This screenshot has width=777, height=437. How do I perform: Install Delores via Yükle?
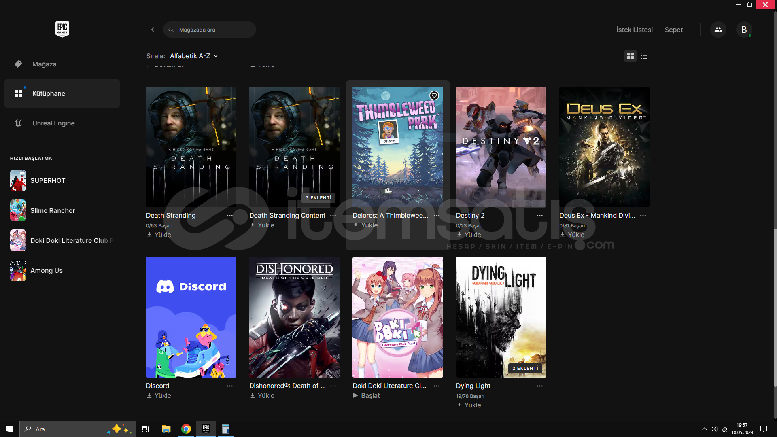pyautogui.click(x=365, y=225)
